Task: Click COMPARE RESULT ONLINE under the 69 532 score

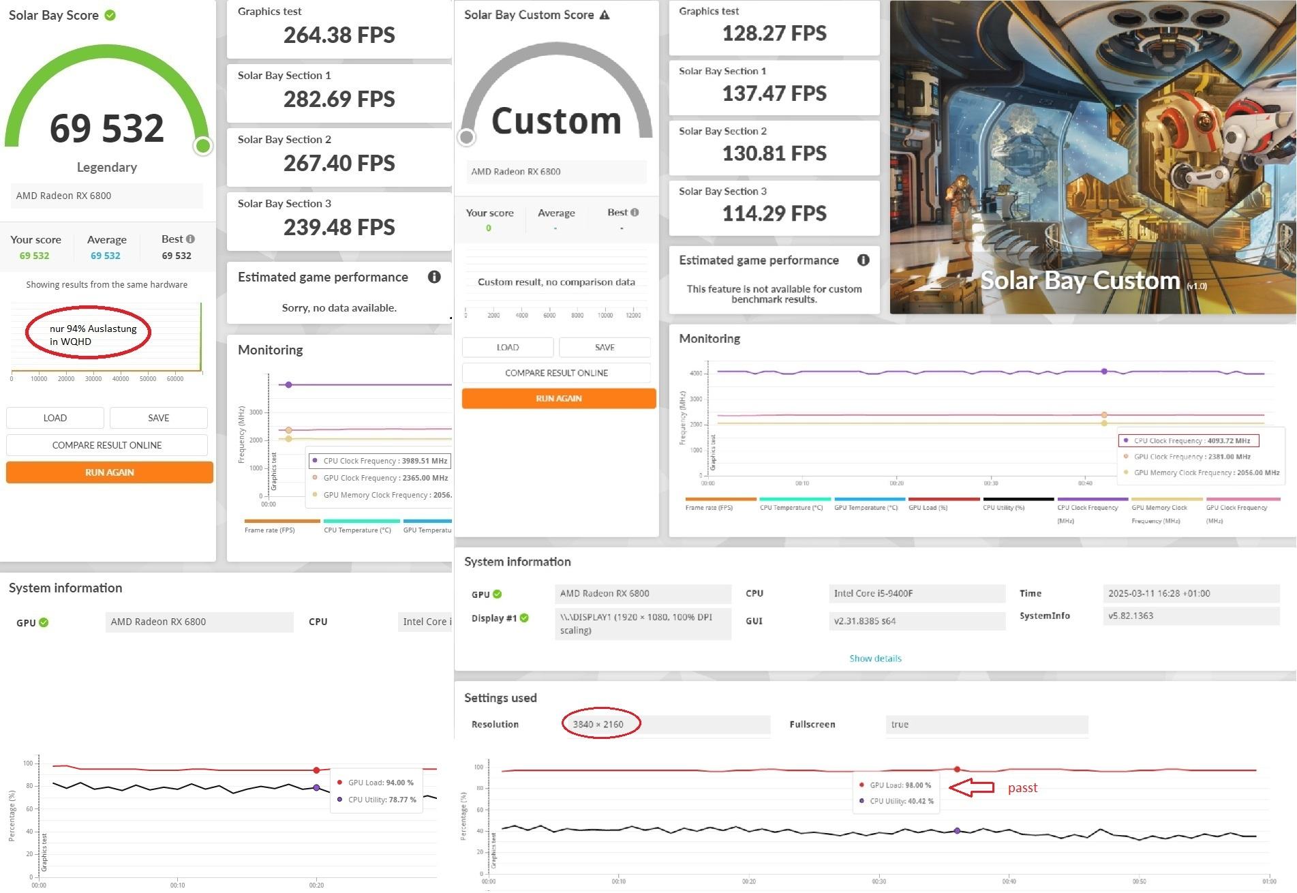Action: pos(107,445)
